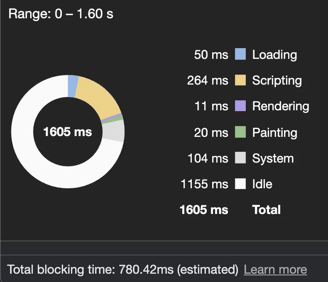Click the bold Total label
This screenshot has width=328, height=282.
tap(267, 210)
